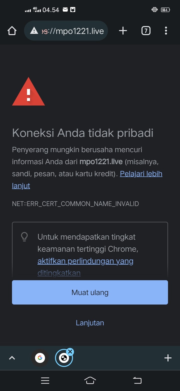Select the active mpo1221.live tab thumbnail
Viewport: 180px width, 391px height.
64,358
